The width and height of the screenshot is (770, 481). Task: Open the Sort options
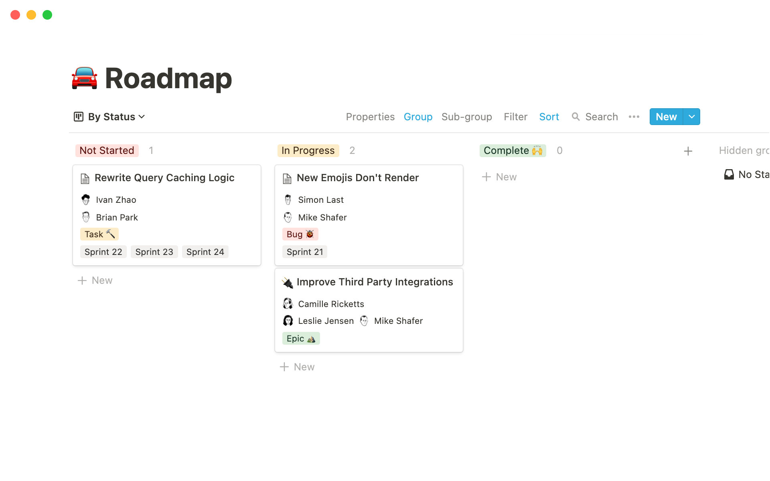[x=549, y=117]
